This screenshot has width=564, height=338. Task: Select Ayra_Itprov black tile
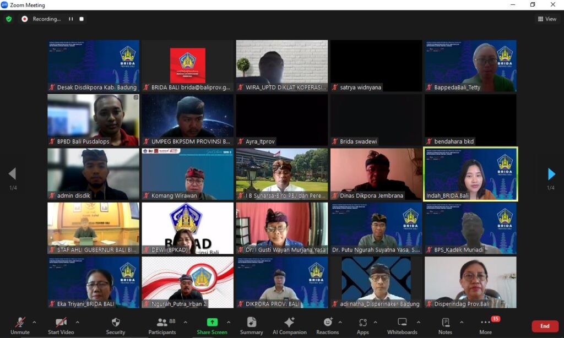pyautogui.click(x=282, y=120)
